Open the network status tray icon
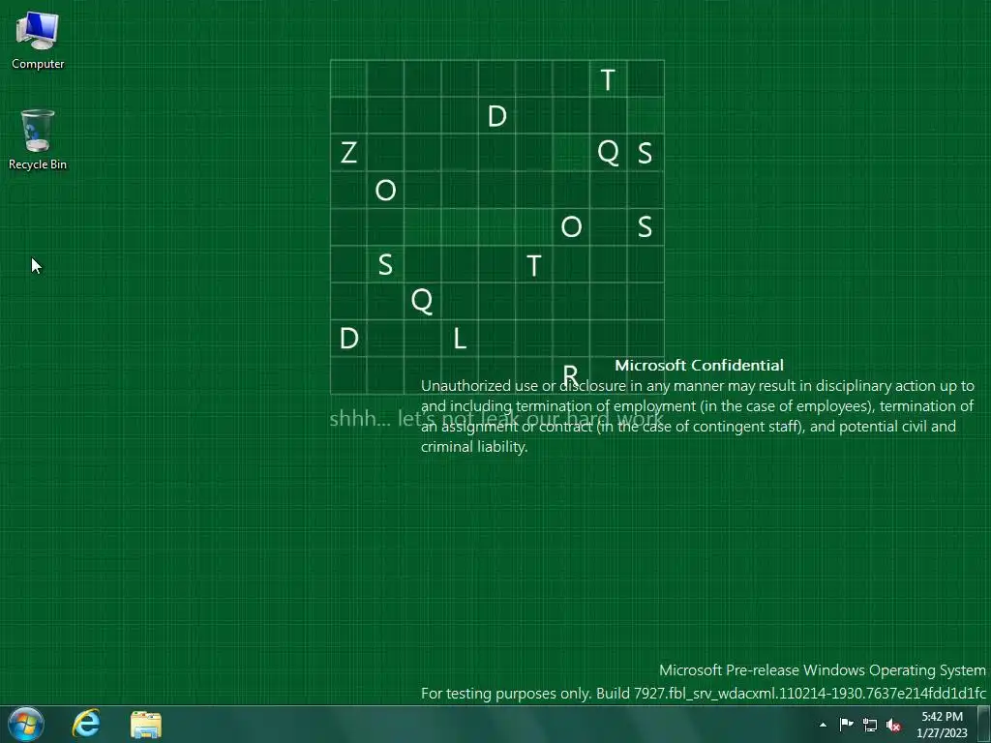The height and width of the screenshot is (743, 991). [870, 726]
